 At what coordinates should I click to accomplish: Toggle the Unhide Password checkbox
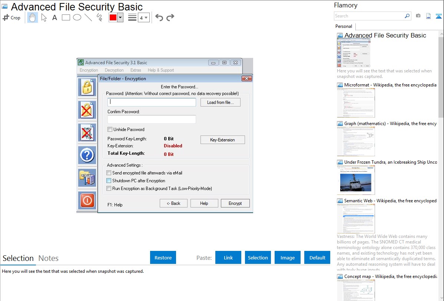tap(110, 130)
